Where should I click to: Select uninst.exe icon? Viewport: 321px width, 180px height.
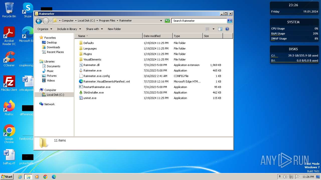81,98
